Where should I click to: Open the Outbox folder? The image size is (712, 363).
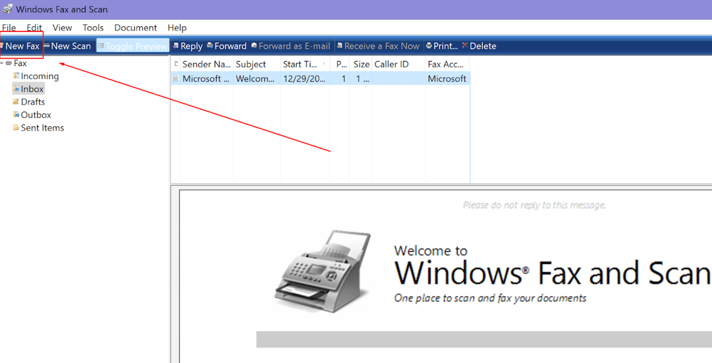click(36, 115)
